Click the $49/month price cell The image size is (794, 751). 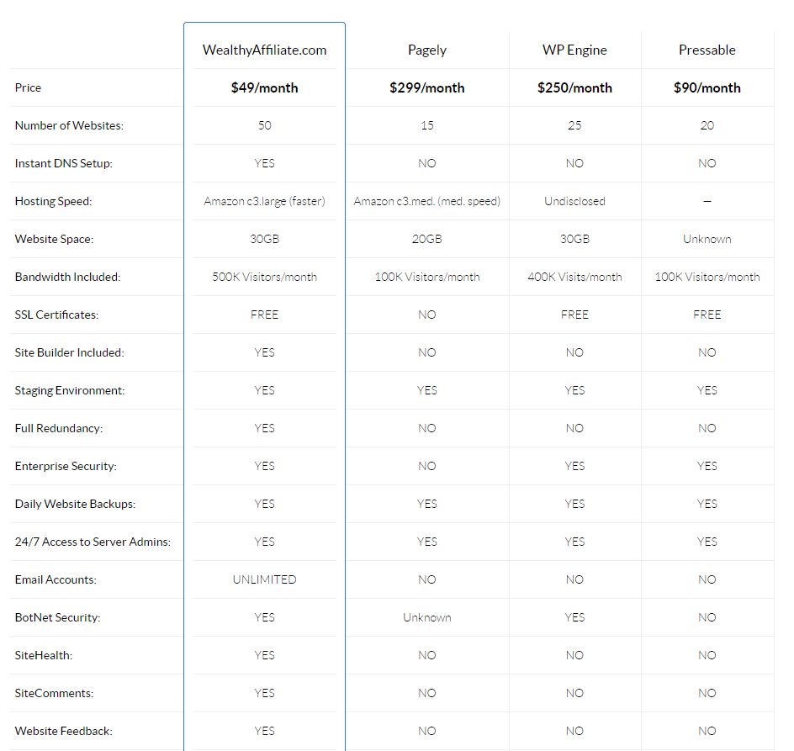pos(264,87)
